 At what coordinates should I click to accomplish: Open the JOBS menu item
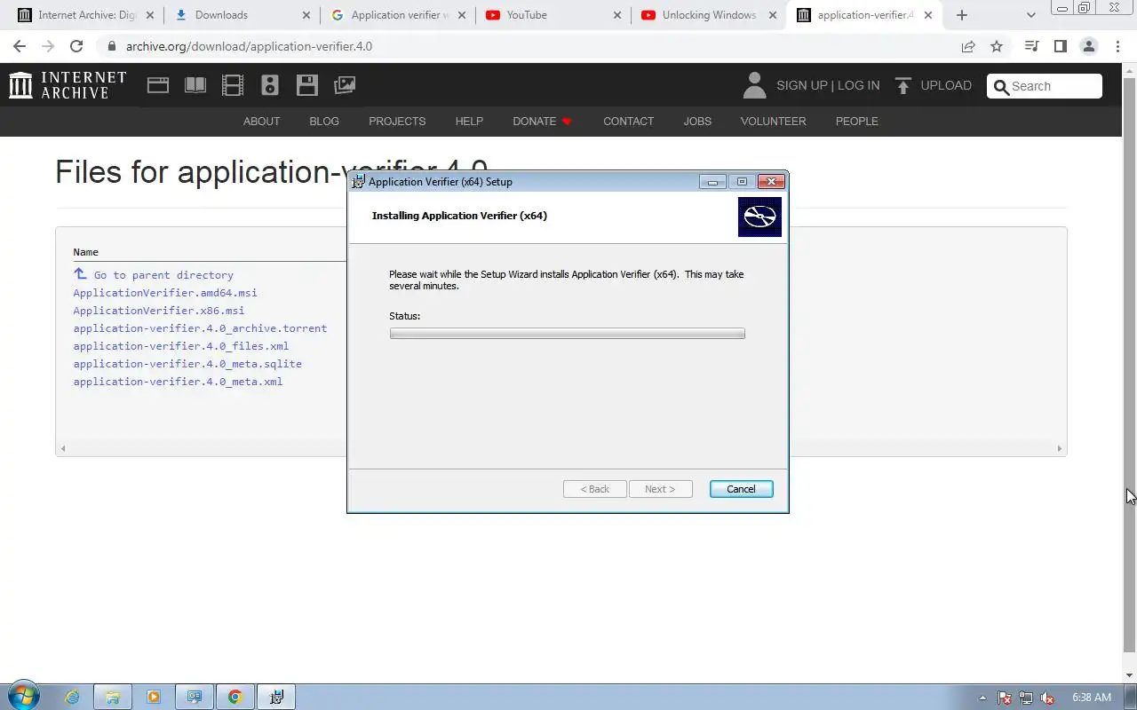click(x=697, y=121)
